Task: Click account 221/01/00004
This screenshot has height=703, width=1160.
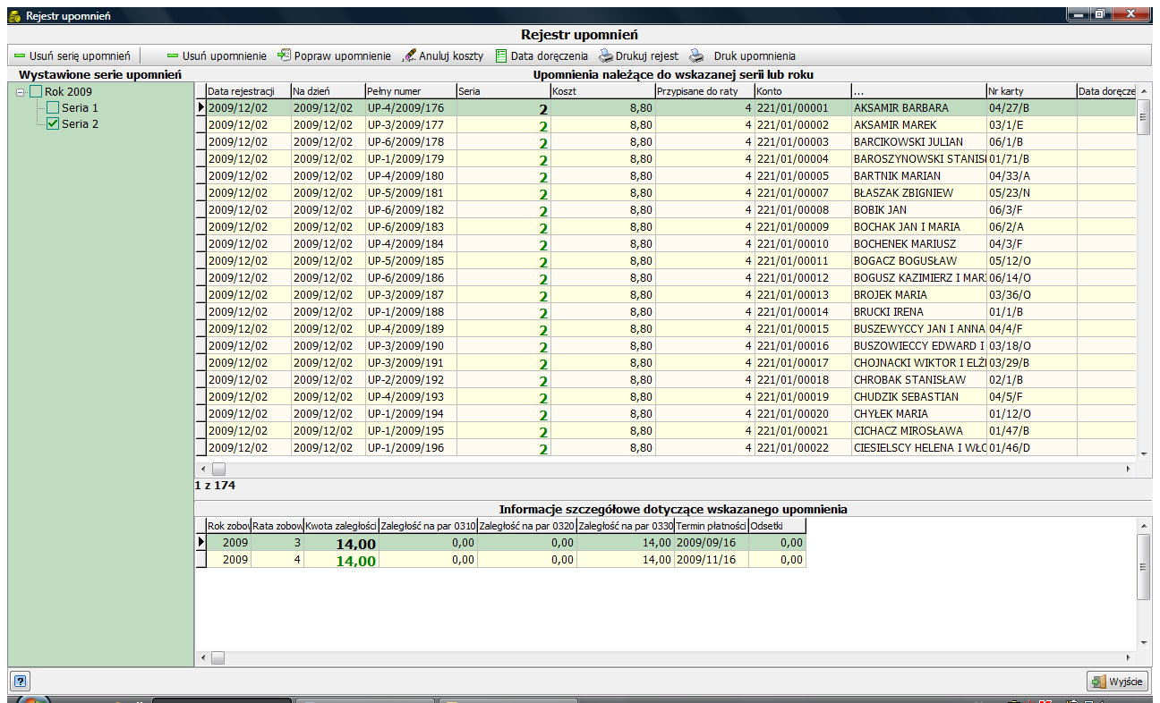Action: (x=793, y=158)
